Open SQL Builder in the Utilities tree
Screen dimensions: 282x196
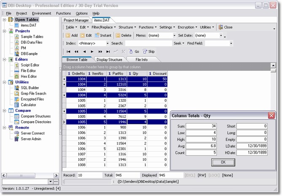tap(30, 87)
